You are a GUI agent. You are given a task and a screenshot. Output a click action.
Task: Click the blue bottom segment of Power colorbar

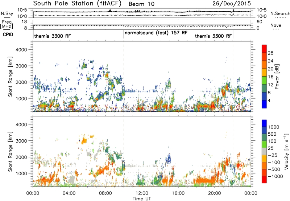(264, 104)
